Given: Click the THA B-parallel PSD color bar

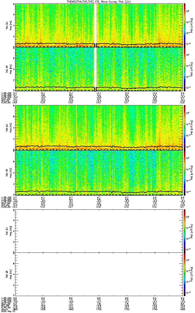Looking at the screenshot, I should pyautogui.click(x=185, y=69).
